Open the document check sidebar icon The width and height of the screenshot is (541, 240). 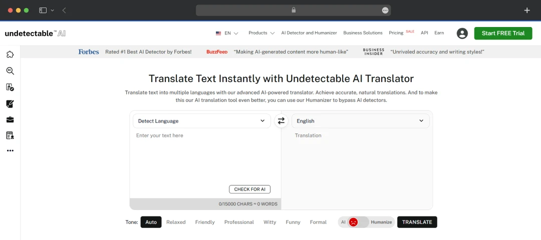(10, 87)
